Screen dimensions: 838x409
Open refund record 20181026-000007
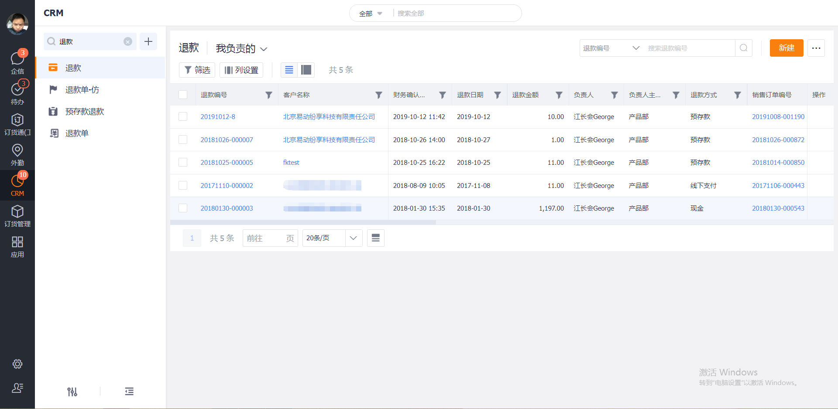pos(227,140)
